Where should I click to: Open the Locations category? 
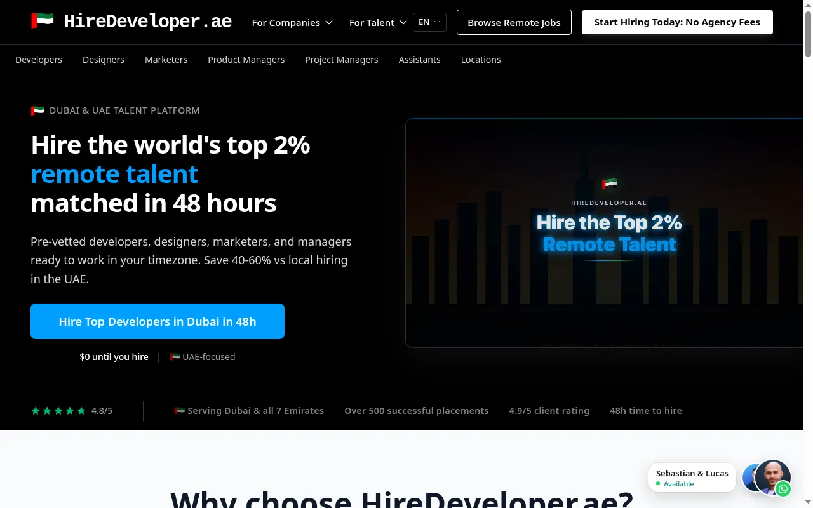pos(481,60)
